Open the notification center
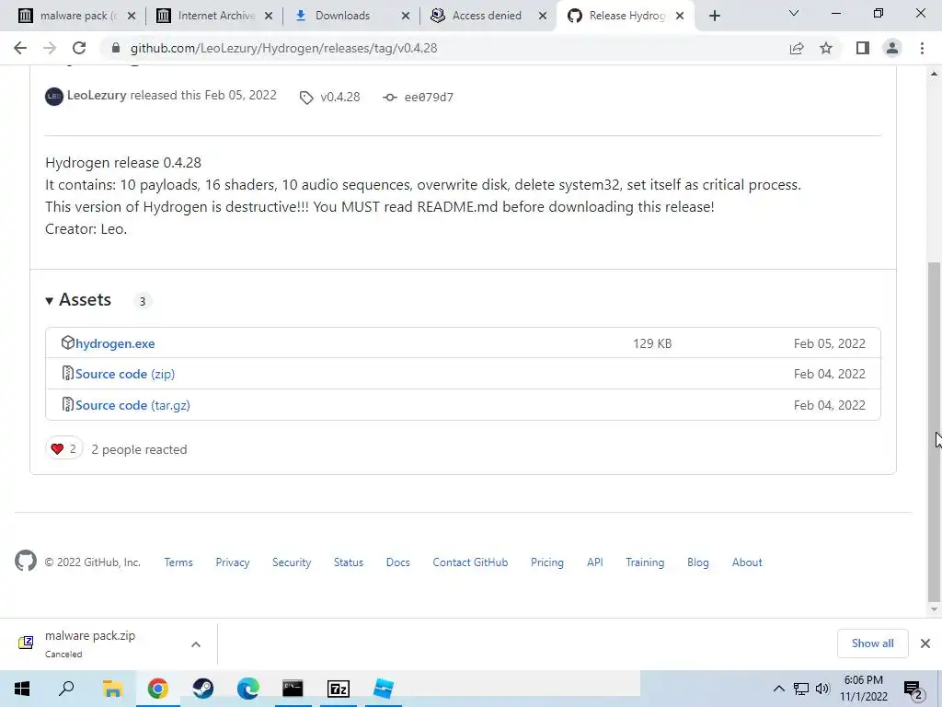Viewport: 942px width, 707px height. point(913,689)
